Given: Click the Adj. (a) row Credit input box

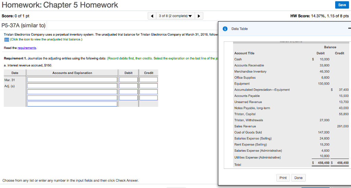Looking at the screenshot, I should coord(148,86).
